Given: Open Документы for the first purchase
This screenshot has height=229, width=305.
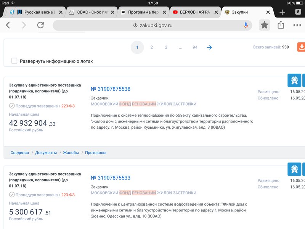Looking at the screenshot, I should (46, 153).
